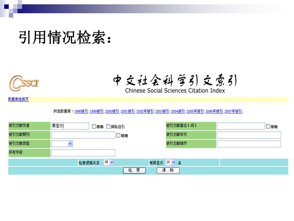Viewport: 294px width, 221px height.
Task: Check 精确 next to the author field
Action: [x=94, y=127]
